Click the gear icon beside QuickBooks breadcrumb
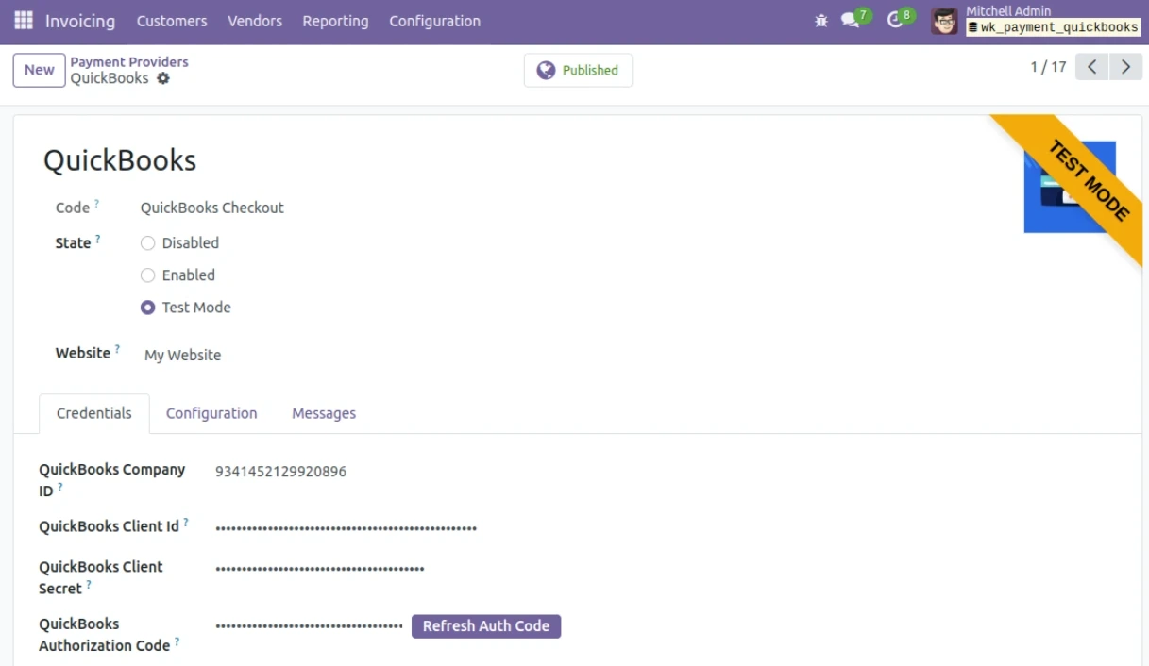The width and height of the screenshot is (1149, 666). click(x=163, y=78)
